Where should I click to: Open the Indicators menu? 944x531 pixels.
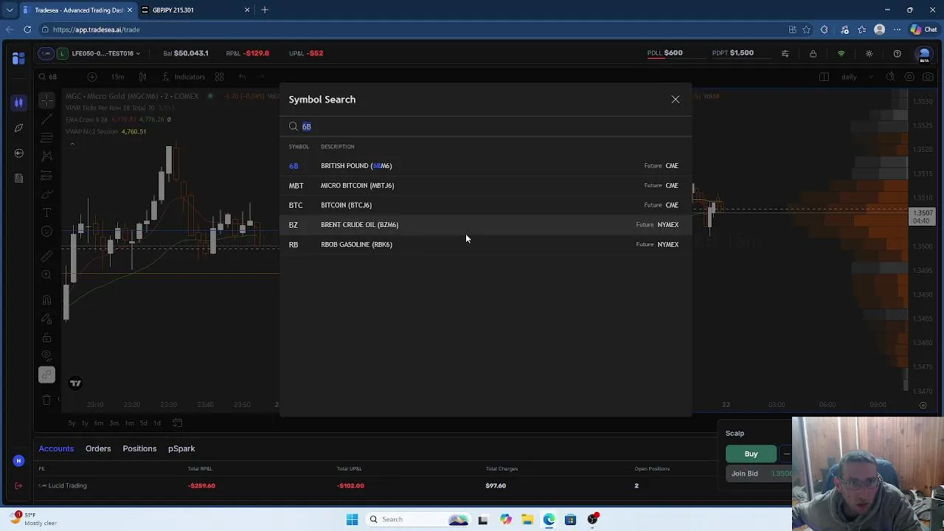(184, 77)
